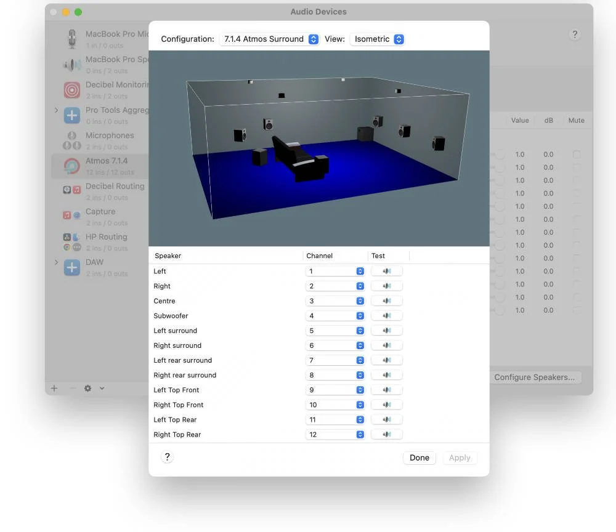Viewport: 616px width, 532px height.
Task: Open help question mark in Audio Devices window
Action: (575, 34)
